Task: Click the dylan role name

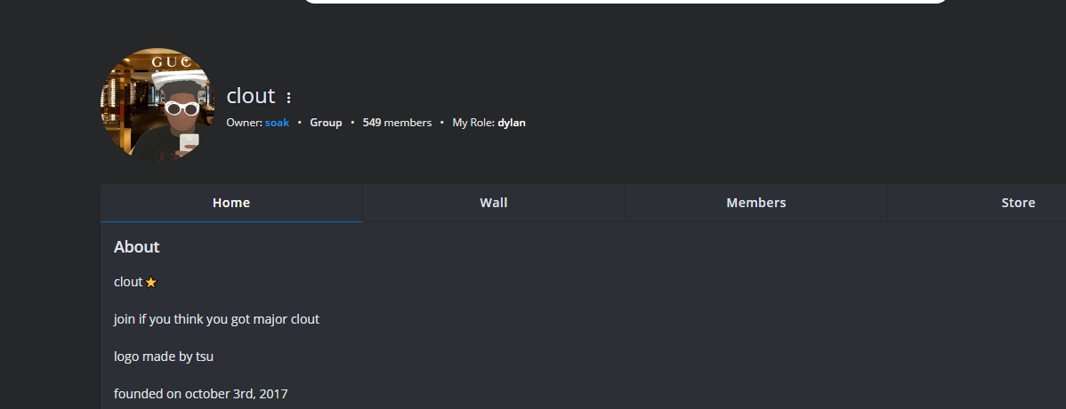Action: coord(512,123)
